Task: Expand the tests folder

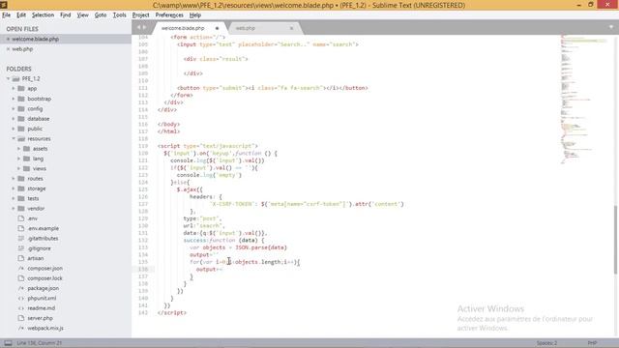Action: coord(13,198)
